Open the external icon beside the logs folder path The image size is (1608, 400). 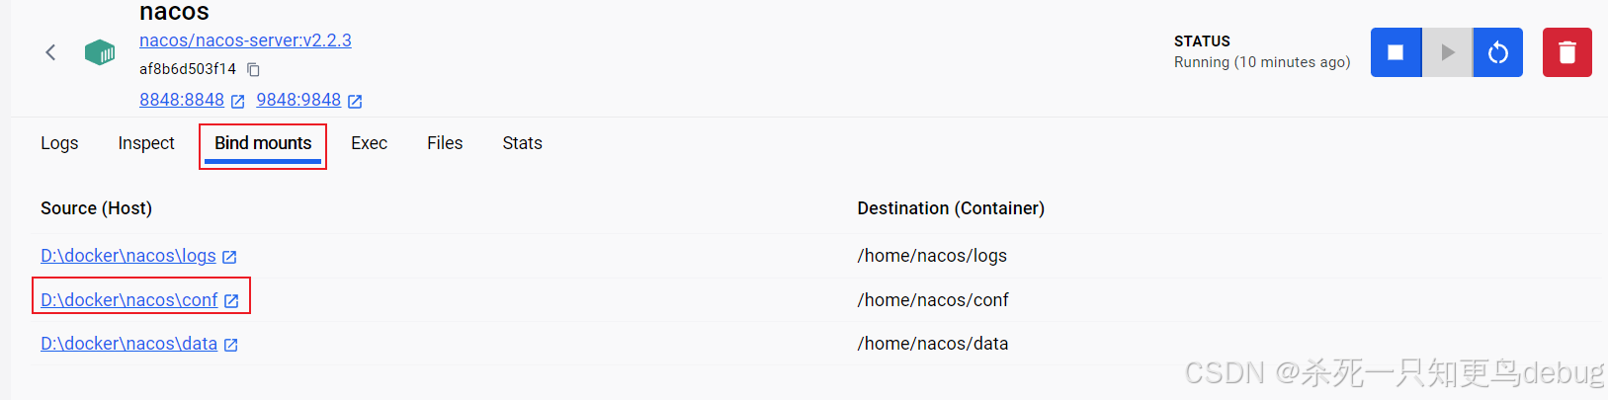(x=229, y=257)
